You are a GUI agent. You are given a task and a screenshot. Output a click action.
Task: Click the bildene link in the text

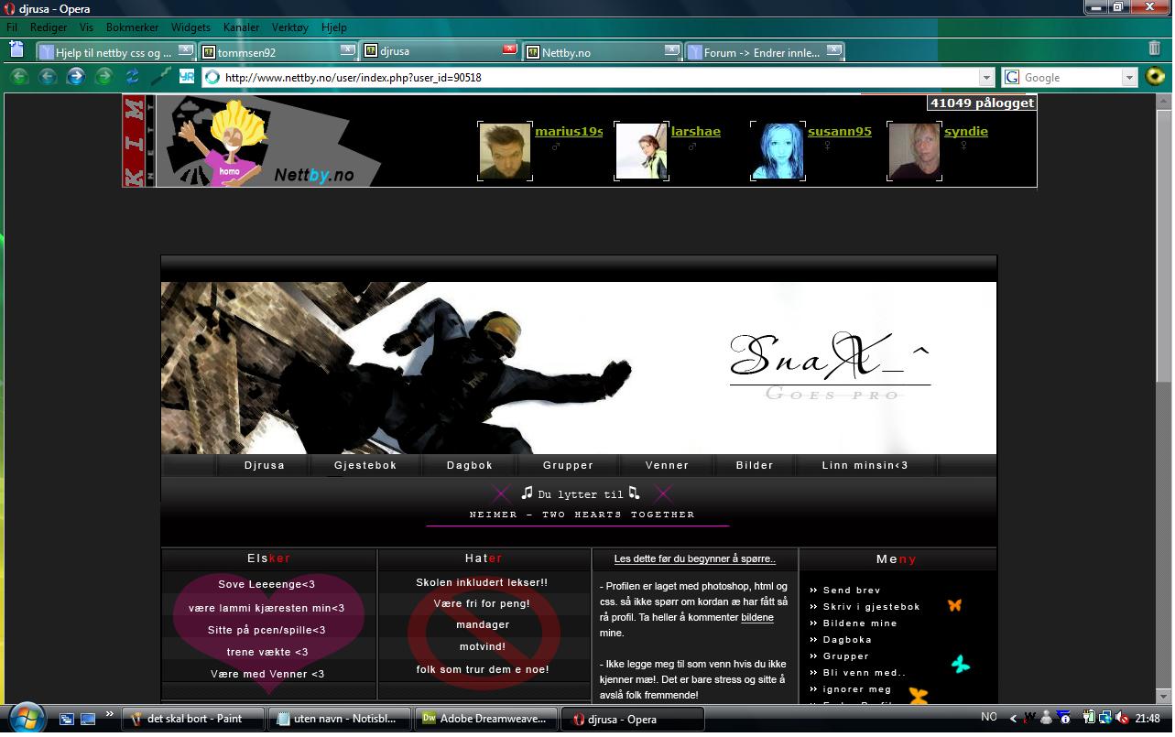pyautogui.click(x=757, y=618)
